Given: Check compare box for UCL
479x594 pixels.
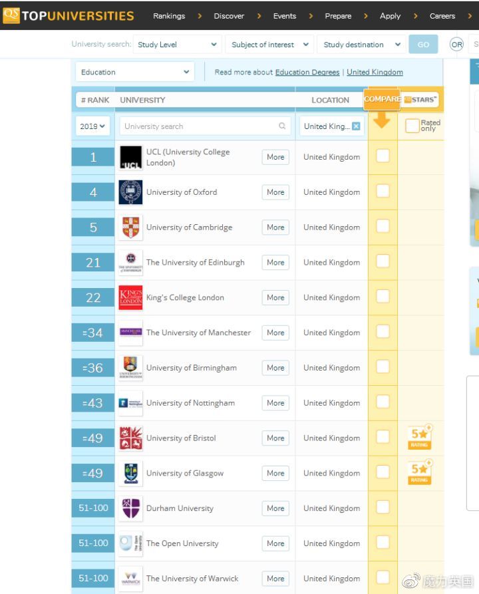Looking at the screenshot, I should (383, 156).
